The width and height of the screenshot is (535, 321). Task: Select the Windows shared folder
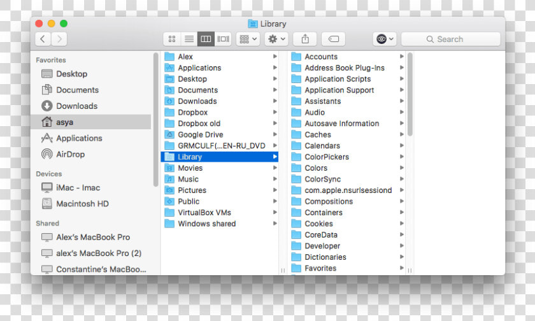click(219, 224)
